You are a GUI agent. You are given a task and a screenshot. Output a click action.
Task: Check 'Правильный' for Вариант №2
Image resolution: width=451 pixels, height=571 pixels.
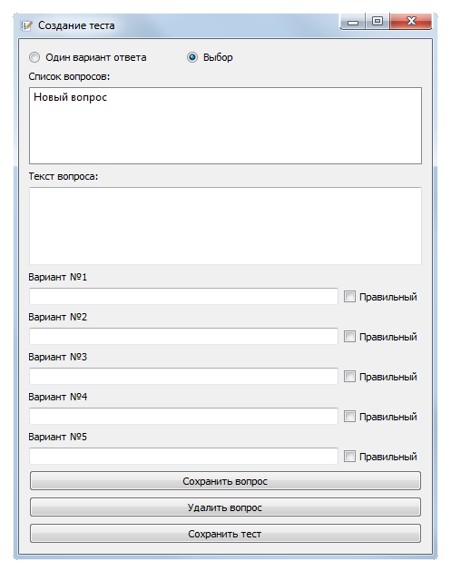pyautogui.click(x=349, y=337)
